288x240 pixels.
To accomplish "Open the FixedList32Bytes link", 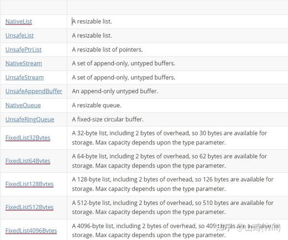I will (28, 138).
